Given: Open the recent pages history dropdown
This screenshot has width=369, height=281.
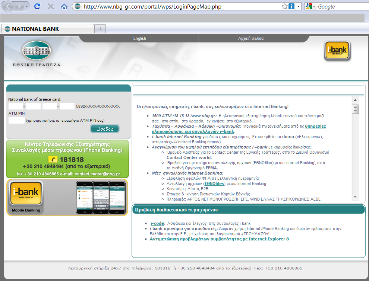Looking at the screenshot, I should pyautogui.click(x=26, y=7).
